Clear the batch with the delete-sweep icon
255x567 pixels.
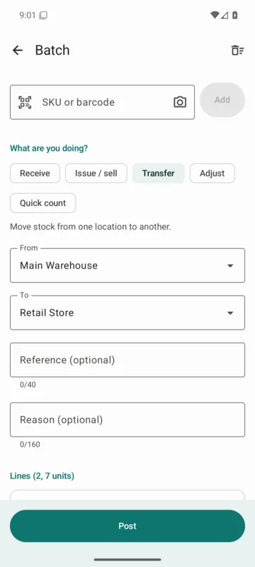click(237, 50)
